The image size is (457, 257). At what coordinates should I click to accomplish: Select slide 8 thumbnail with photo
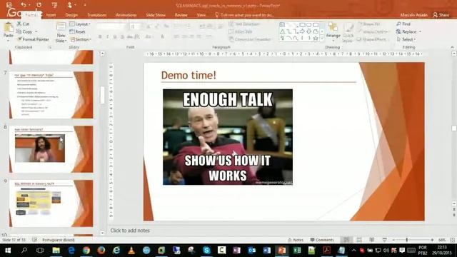[51, 149]
